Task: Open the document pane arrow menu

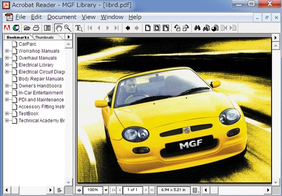Action: 275,38
